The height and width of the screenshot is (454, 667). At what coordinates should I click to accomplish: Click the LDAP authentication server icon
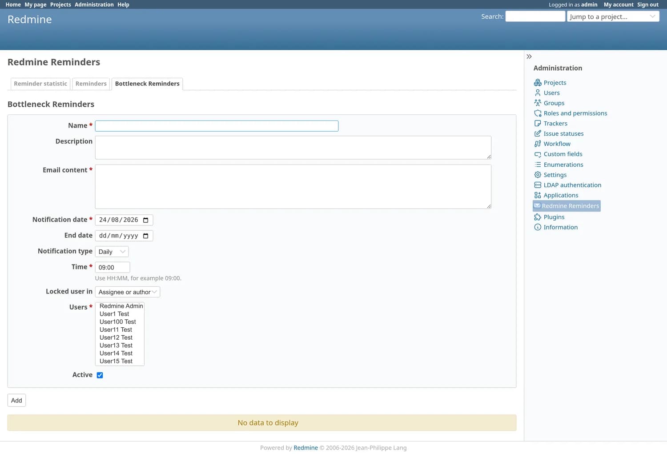pos(538,185)
